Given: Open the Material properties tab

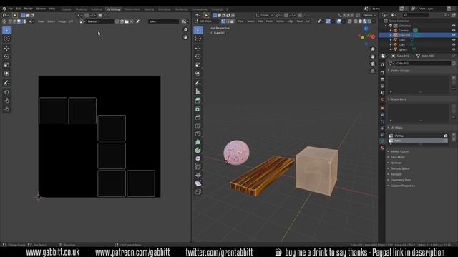Looking at the screenshot, I should pyautogui.click(x=382, y=148).
